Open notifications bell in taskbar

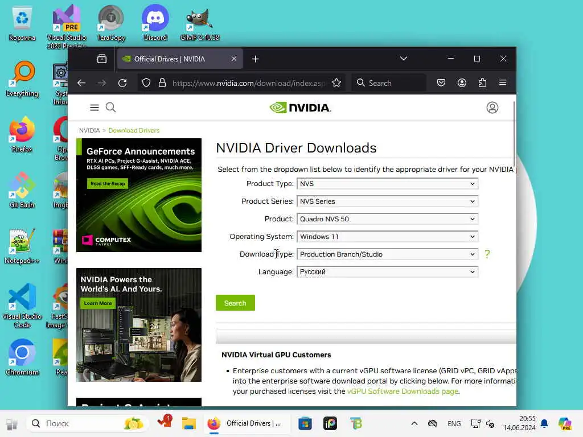tap(544, 423)
